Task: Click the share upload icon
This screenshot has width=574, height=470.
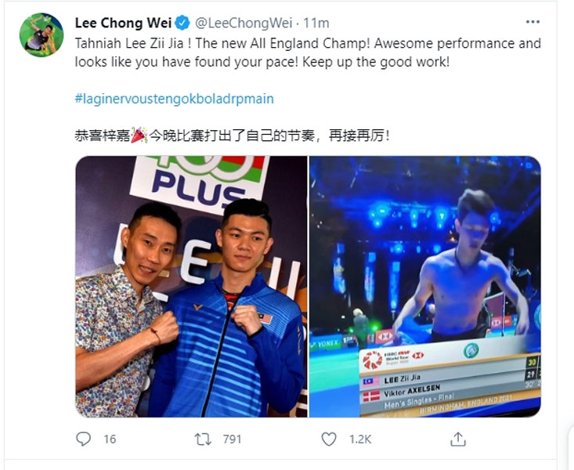Action: 457,439
